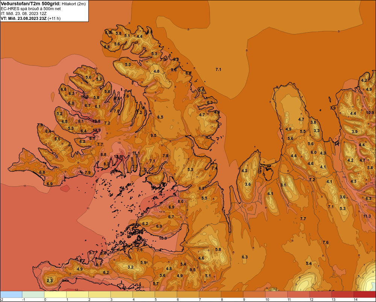Click the light blue -2 to -1 legend swatch
376x302 pixels.
click(x=11, y=294)
